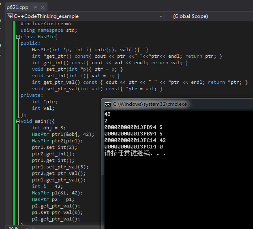Close the p621.cpp tab
Screen dimensions: 253x229
pos(42,7)
